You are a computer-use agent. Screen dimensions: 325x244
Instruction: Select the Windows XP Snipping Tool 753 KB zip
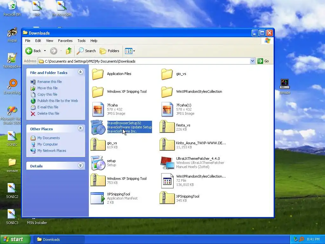(98, 180)
